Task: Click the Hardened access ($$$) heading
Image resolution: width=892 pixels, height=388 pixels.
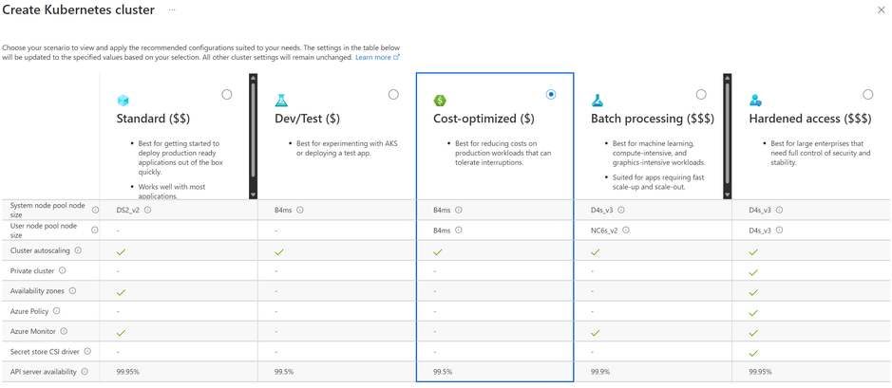Action: [810, 120]
